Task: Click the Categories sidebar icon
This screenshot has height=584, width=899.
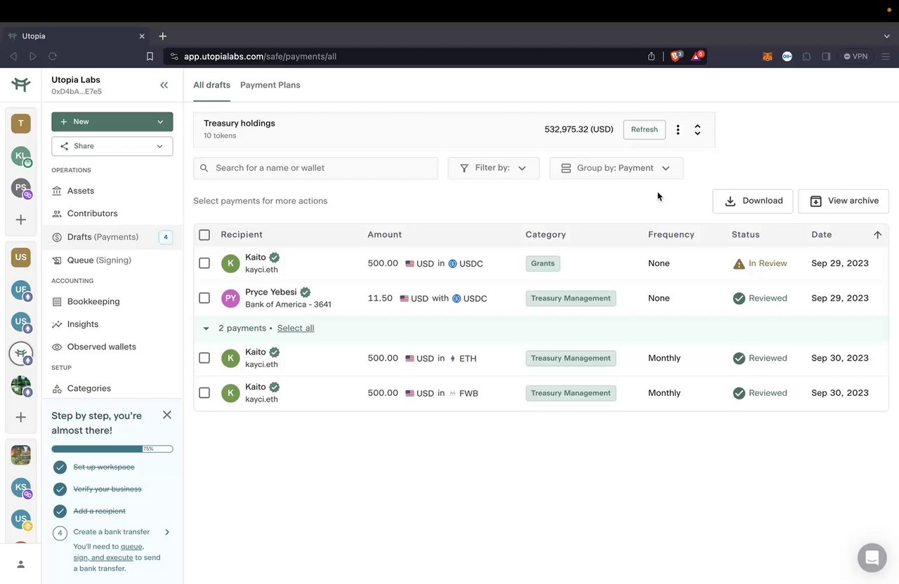Action: coord(57,388)
